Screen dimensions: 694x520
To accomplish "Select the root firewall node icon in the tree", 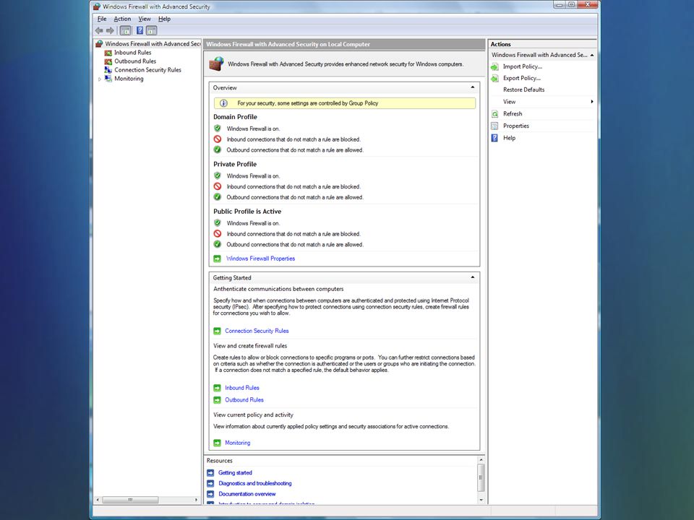I will (99, 44).
